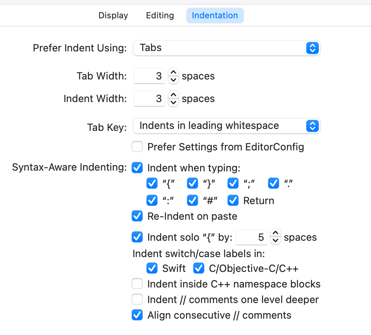The height and width of the screenshot is (335, 371).
Task: Uncheck Indent when typing checkbox
Action: pyautogui.click(x=137, y=168)
